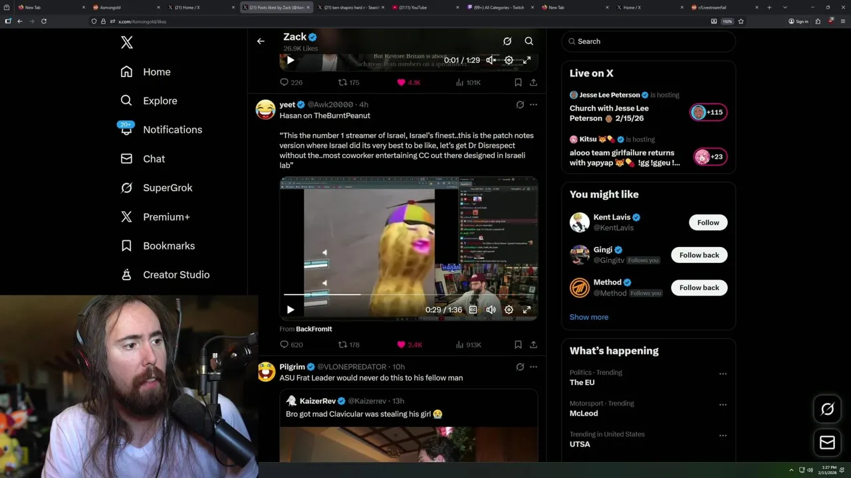
Task: Click Grok explain icon on Pilgrim's post
Action: click(520, 366)
